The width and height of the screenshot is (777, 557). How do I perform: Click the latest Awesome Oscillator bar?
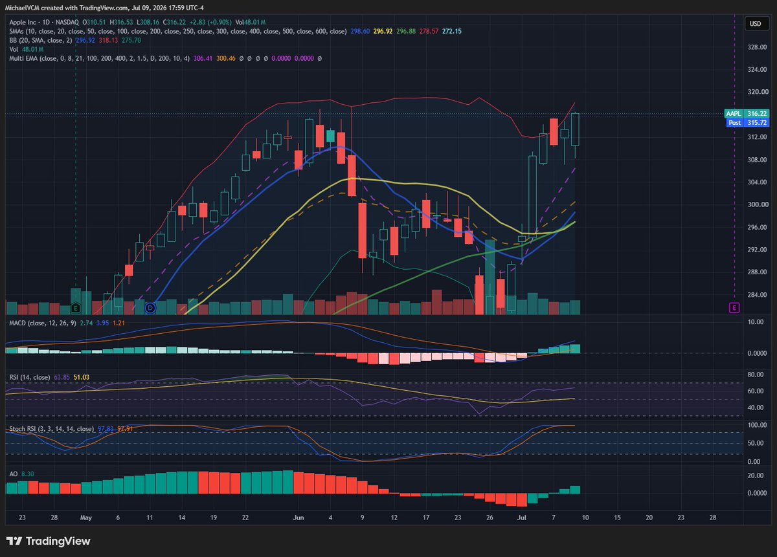(575, 490)
